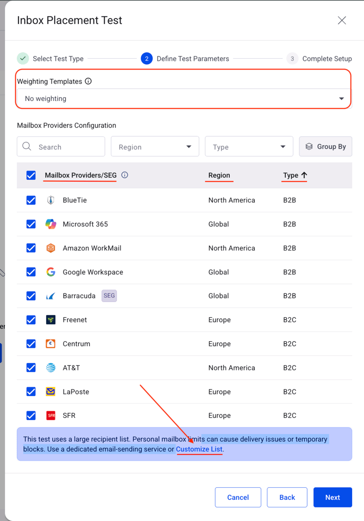Click the Google Workspace logo icon
This screenshot has width=364, height=521.
click(51, 272)
